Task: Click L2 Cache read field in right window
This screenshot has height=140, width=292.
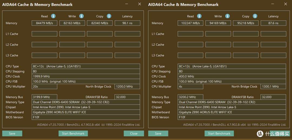Action: (x=190, y=44)
